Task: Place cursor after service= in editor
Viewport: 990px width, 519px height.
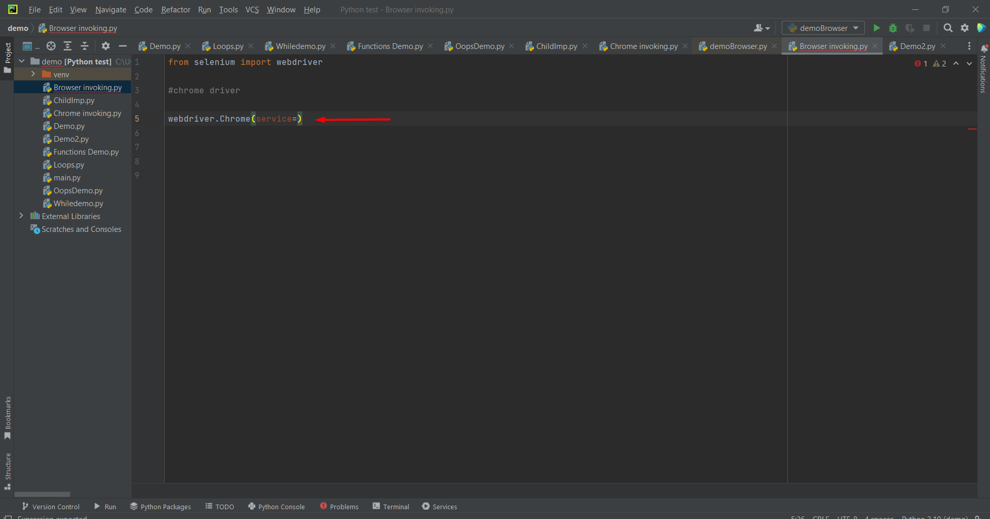Action: [297, 119]
